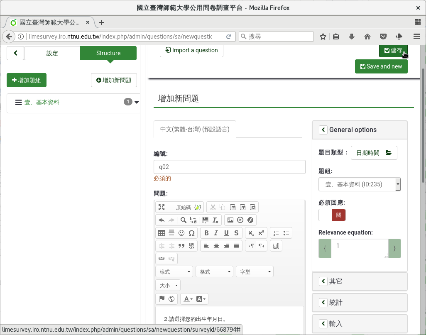Click Paste as plain text icon
The width and height of the screenshot is (426, 335).
coord(242,207)
